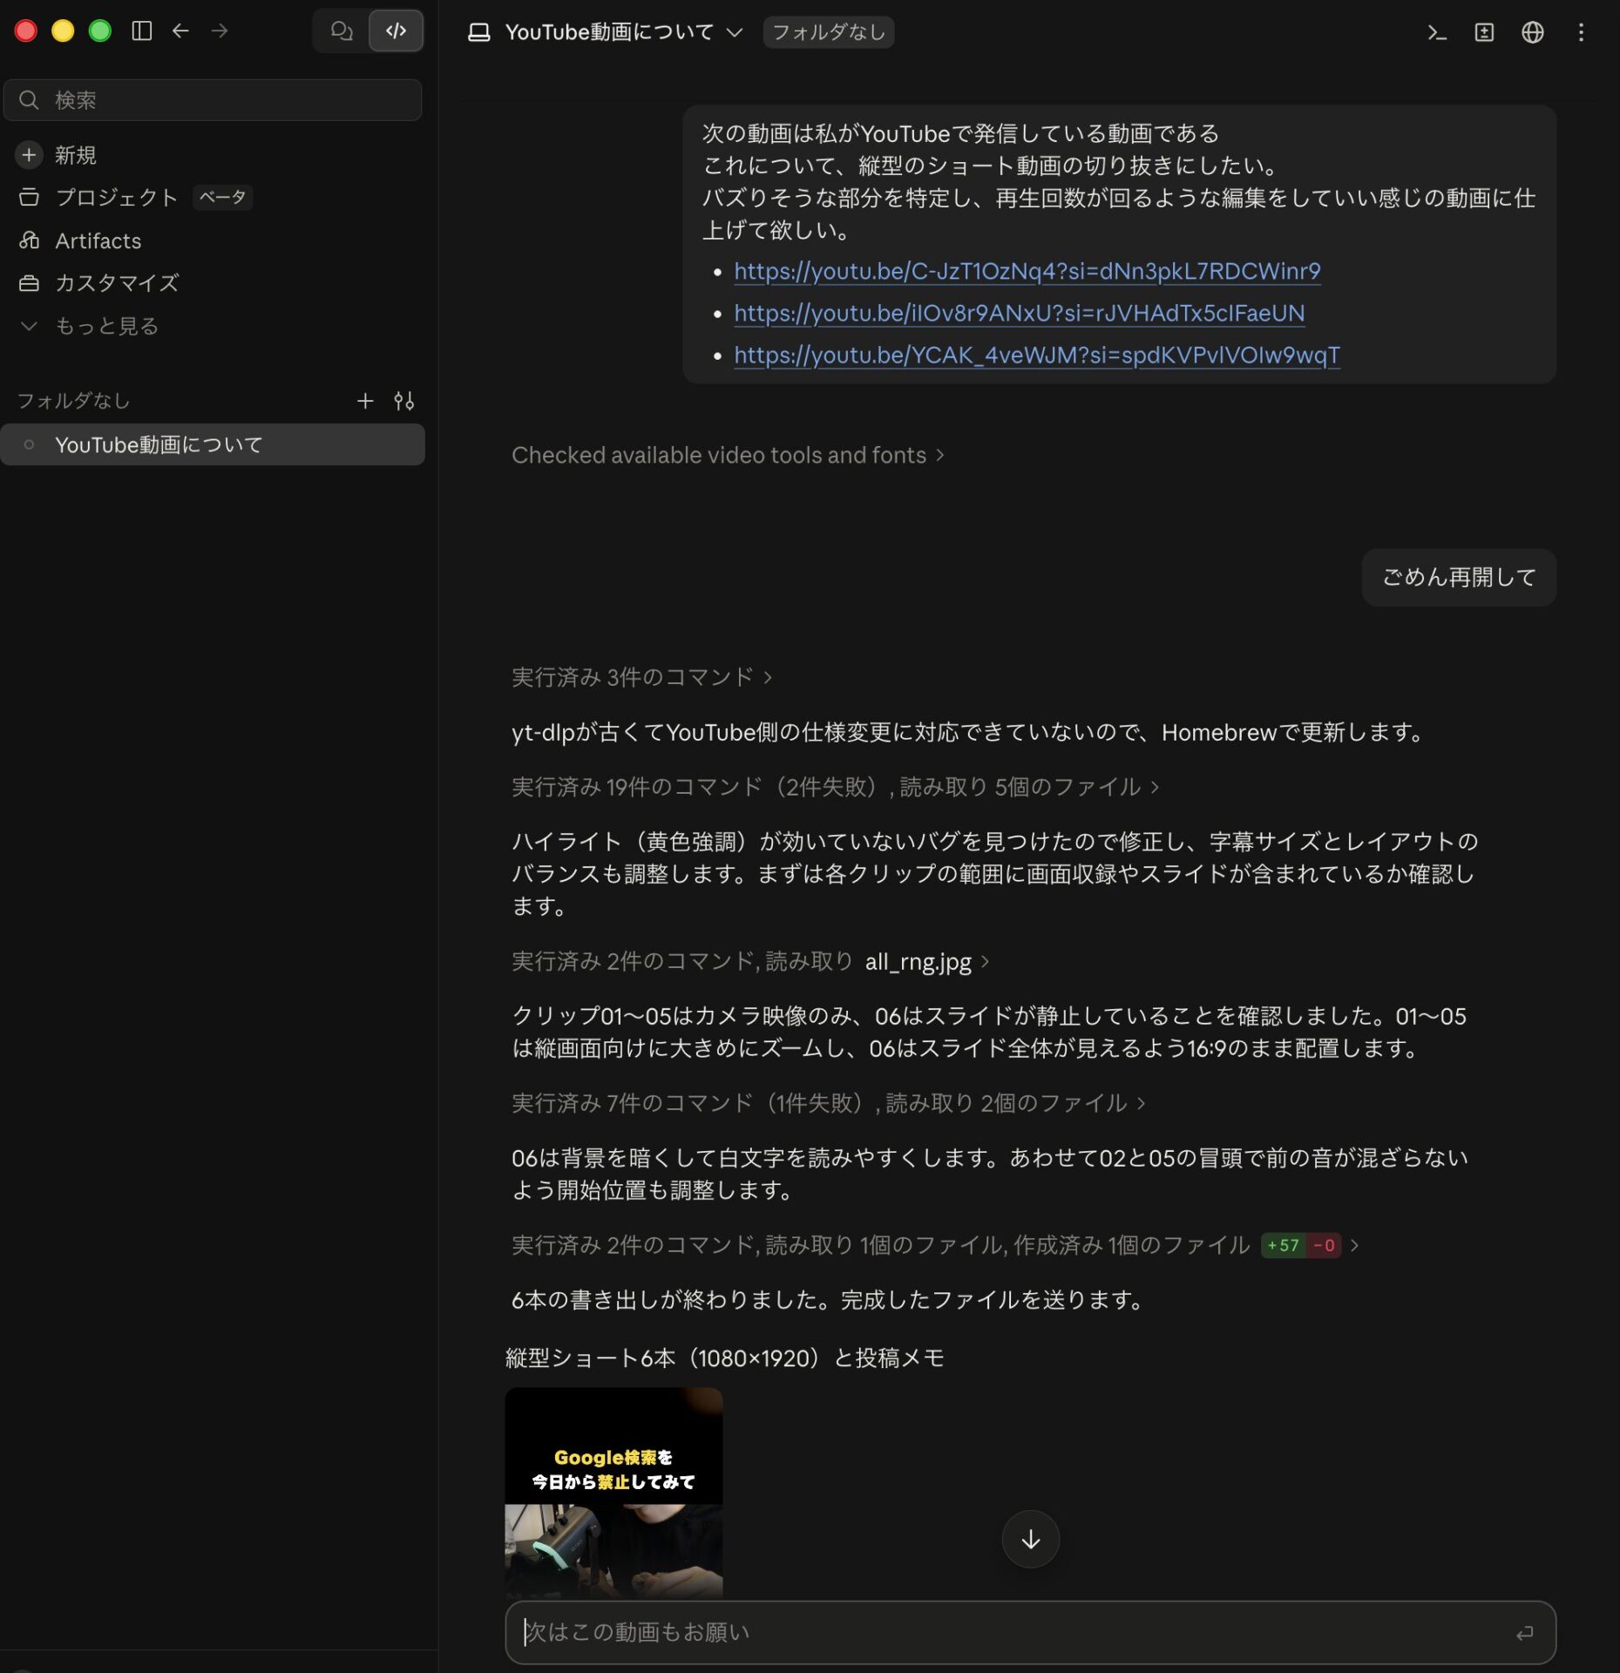Click the カスタマイズ briefcase icon

coord(29,283)
